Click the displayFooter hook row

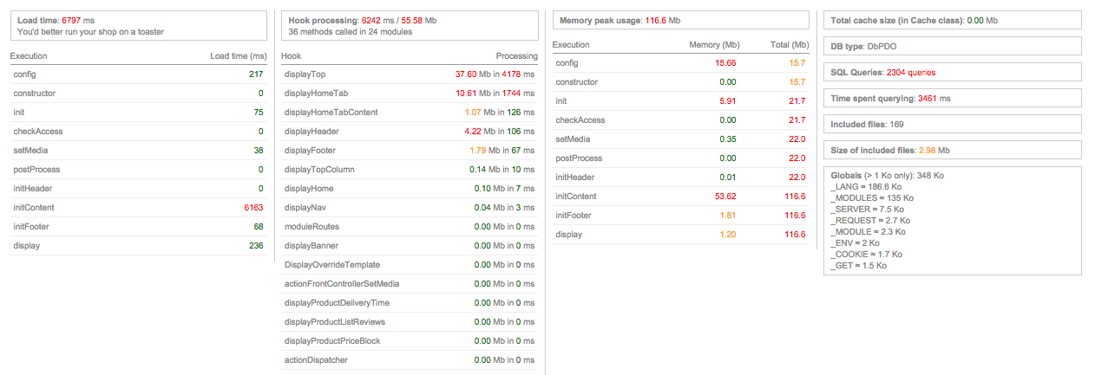pos(410,151)
